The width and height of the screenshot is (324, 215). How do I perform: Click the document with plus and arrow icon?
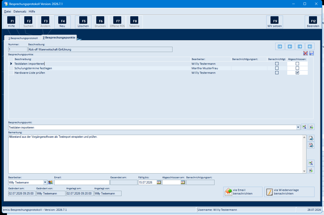311,145
